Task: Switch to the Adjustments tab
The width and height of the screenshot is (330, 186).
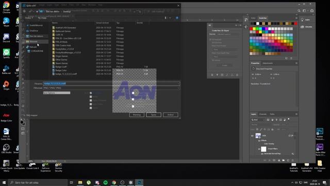Action: click(268, 63)
